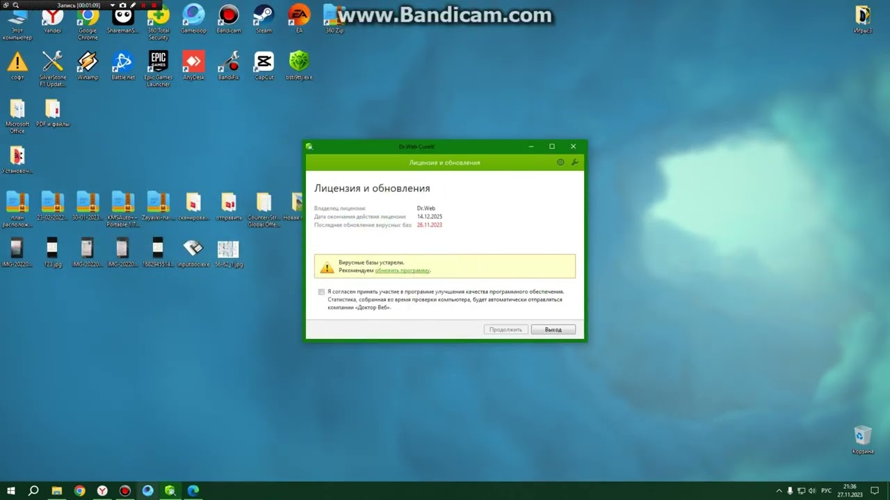This screenshot has height=500, width=890.
Task: Switch to Dr.Web CureIt taskbar button
Action: coord(170,491)
